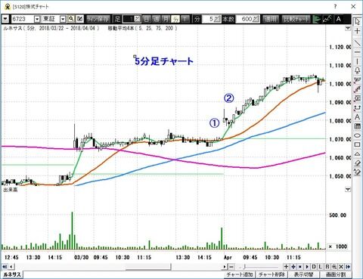The width and height of the screenshot is (363, 279).
Task: Open the alert bell tool
Action: [x=357, y=70]
